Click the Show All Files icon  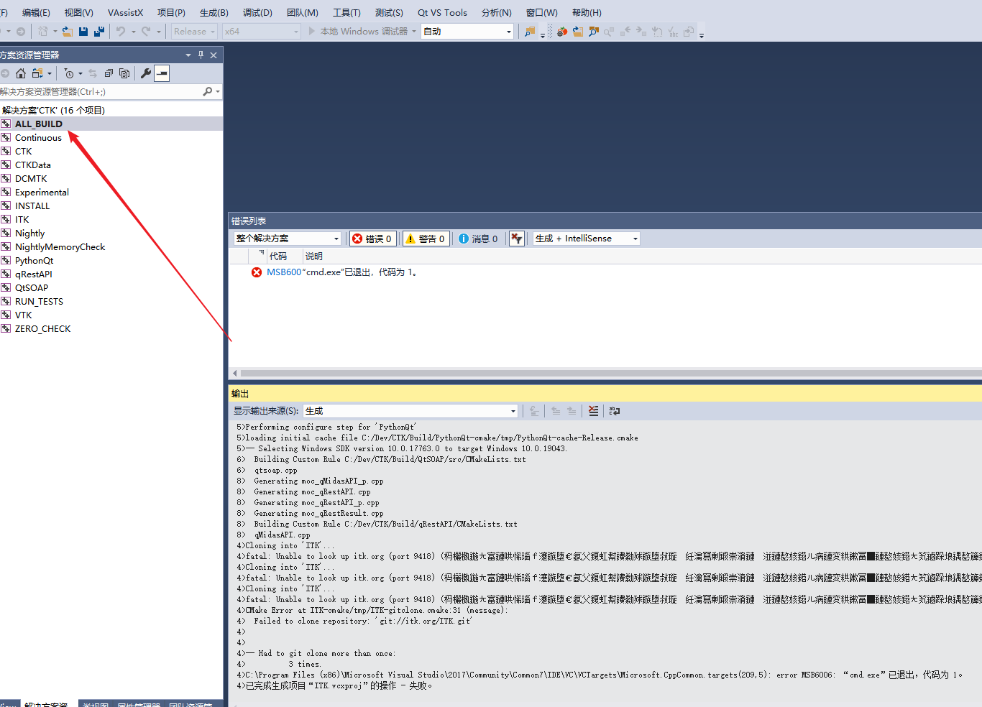pyautogui.click(x=124, y=73)
